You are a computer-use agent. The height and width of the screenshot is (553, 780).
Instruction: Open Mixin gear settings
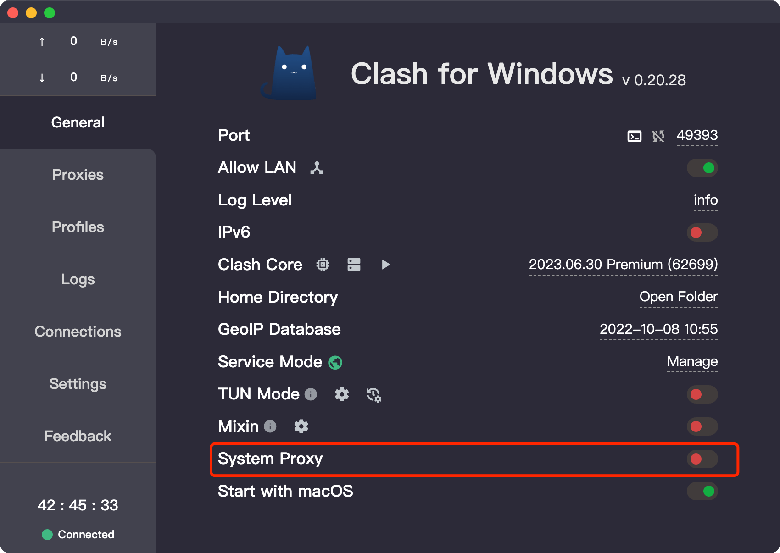click(301, 426)
